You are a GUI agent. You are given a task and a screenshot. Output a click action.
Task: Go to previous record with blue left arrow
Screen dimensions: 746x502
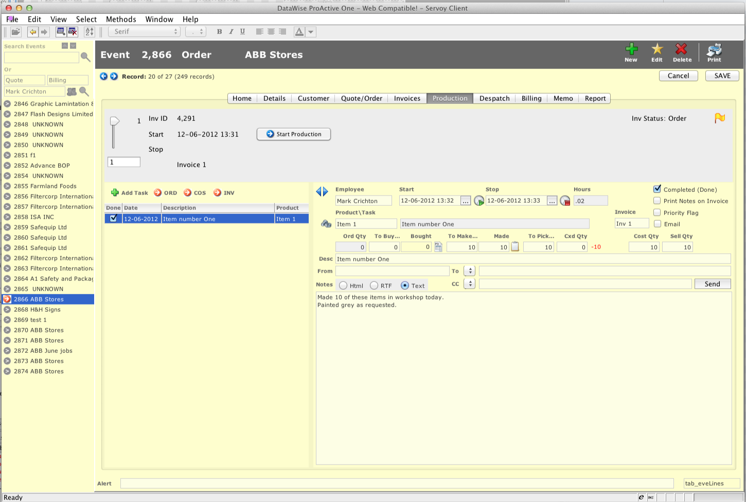point(103,76)
